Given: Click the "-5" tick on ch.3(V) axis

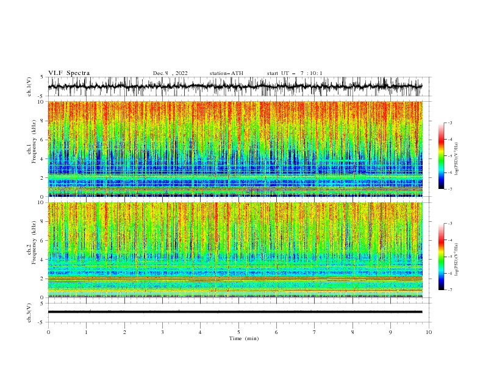Looking at the screenshot, I should click(x=41, y=322).
